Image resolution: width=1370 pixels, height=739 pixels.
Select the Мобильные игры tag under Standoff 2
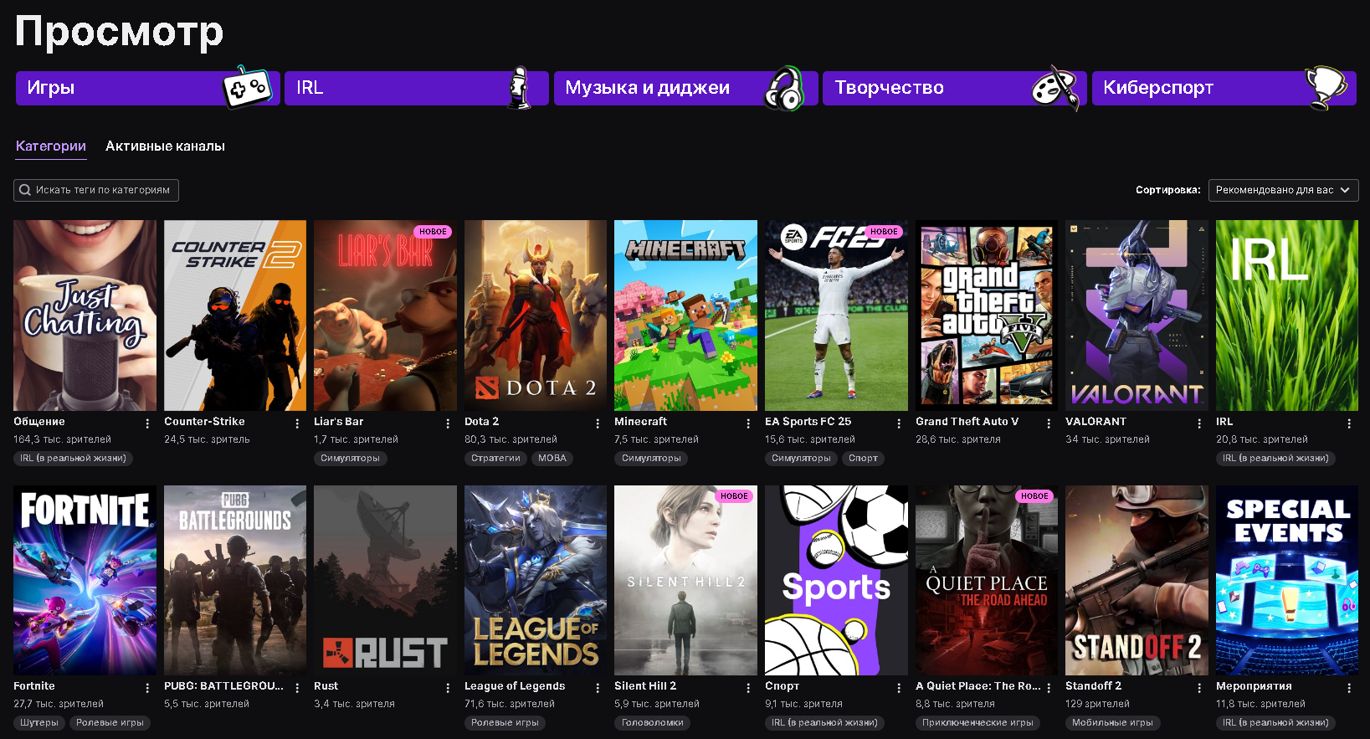(x=1112, y=723)
